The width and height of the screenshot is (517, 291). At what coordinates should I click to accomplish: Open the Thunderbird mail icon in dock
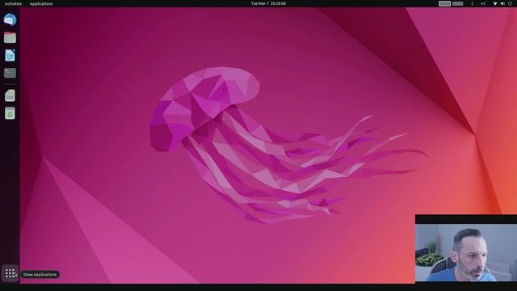[10, 19]
